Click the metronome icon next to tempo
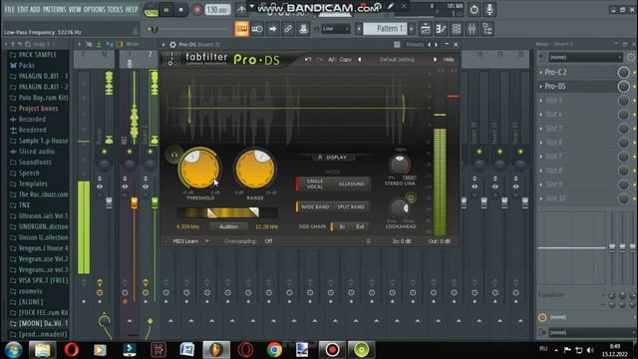Screen dimensions: 638x359 (x=241, y=9)
